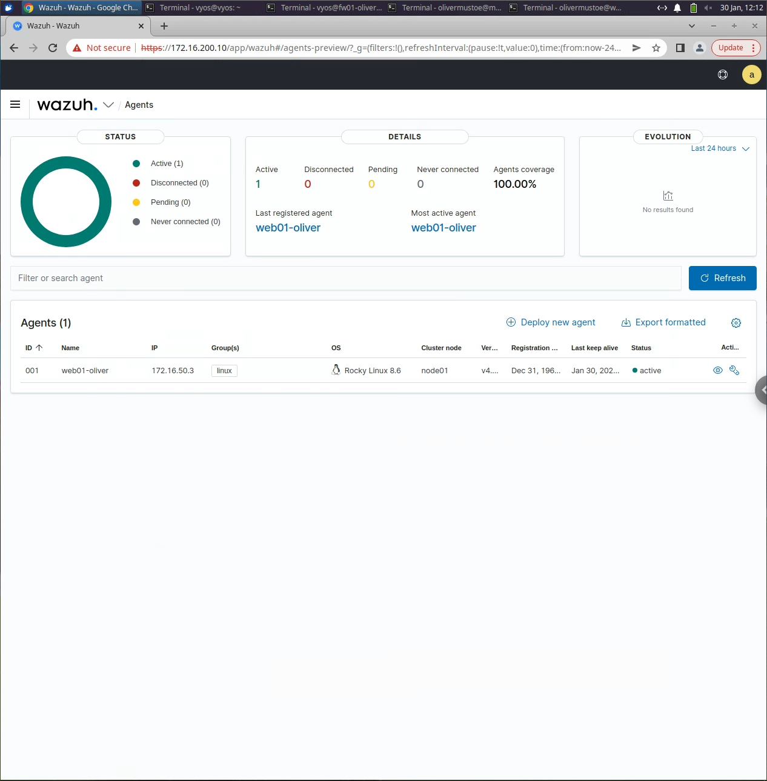
Task: Go forward in the browser
Action: (33, 48)
